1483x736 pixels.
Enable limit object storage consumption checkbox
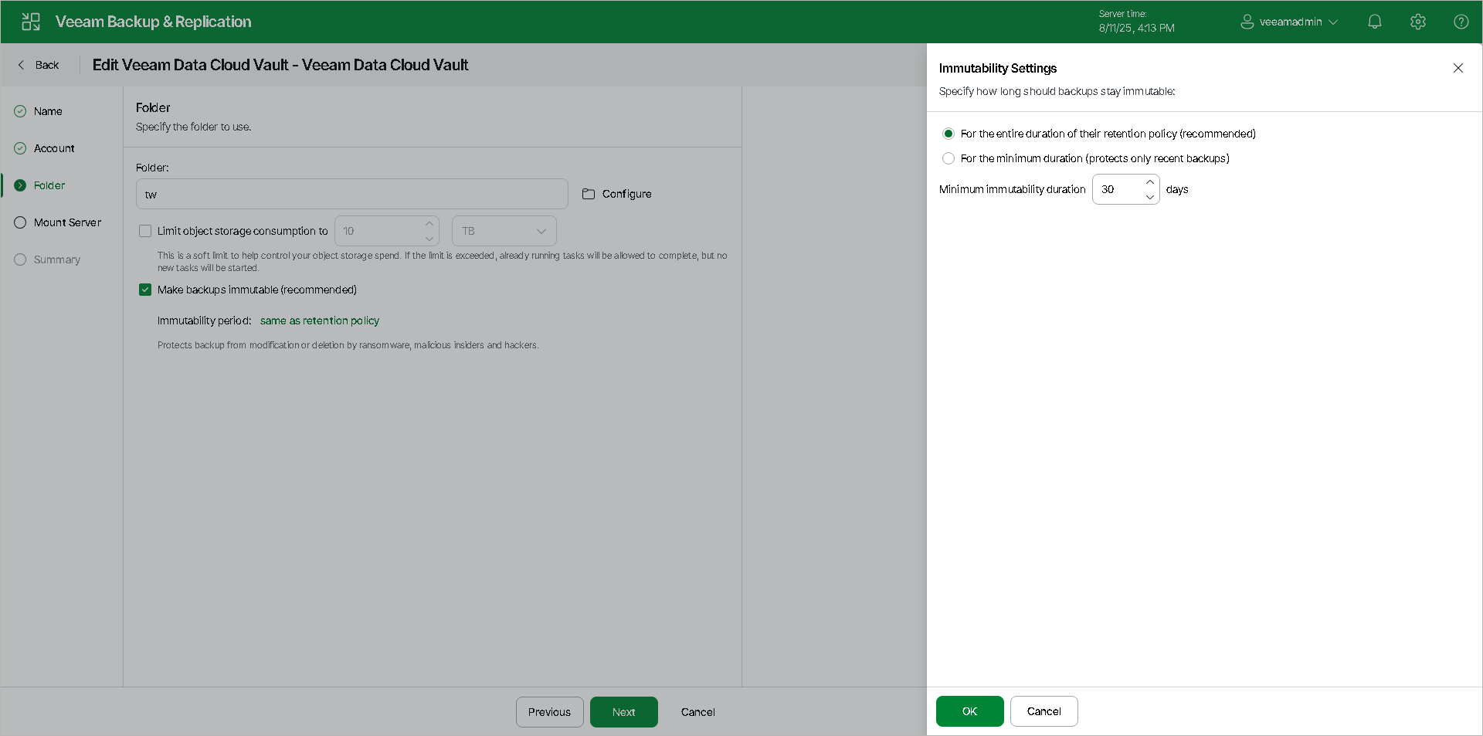click(145, 231)
